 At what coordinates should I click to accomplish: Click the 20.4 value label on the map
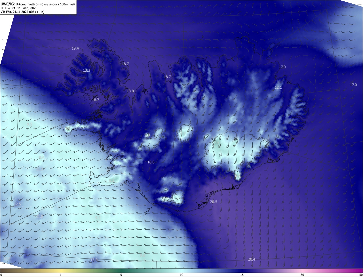(252, 259)
